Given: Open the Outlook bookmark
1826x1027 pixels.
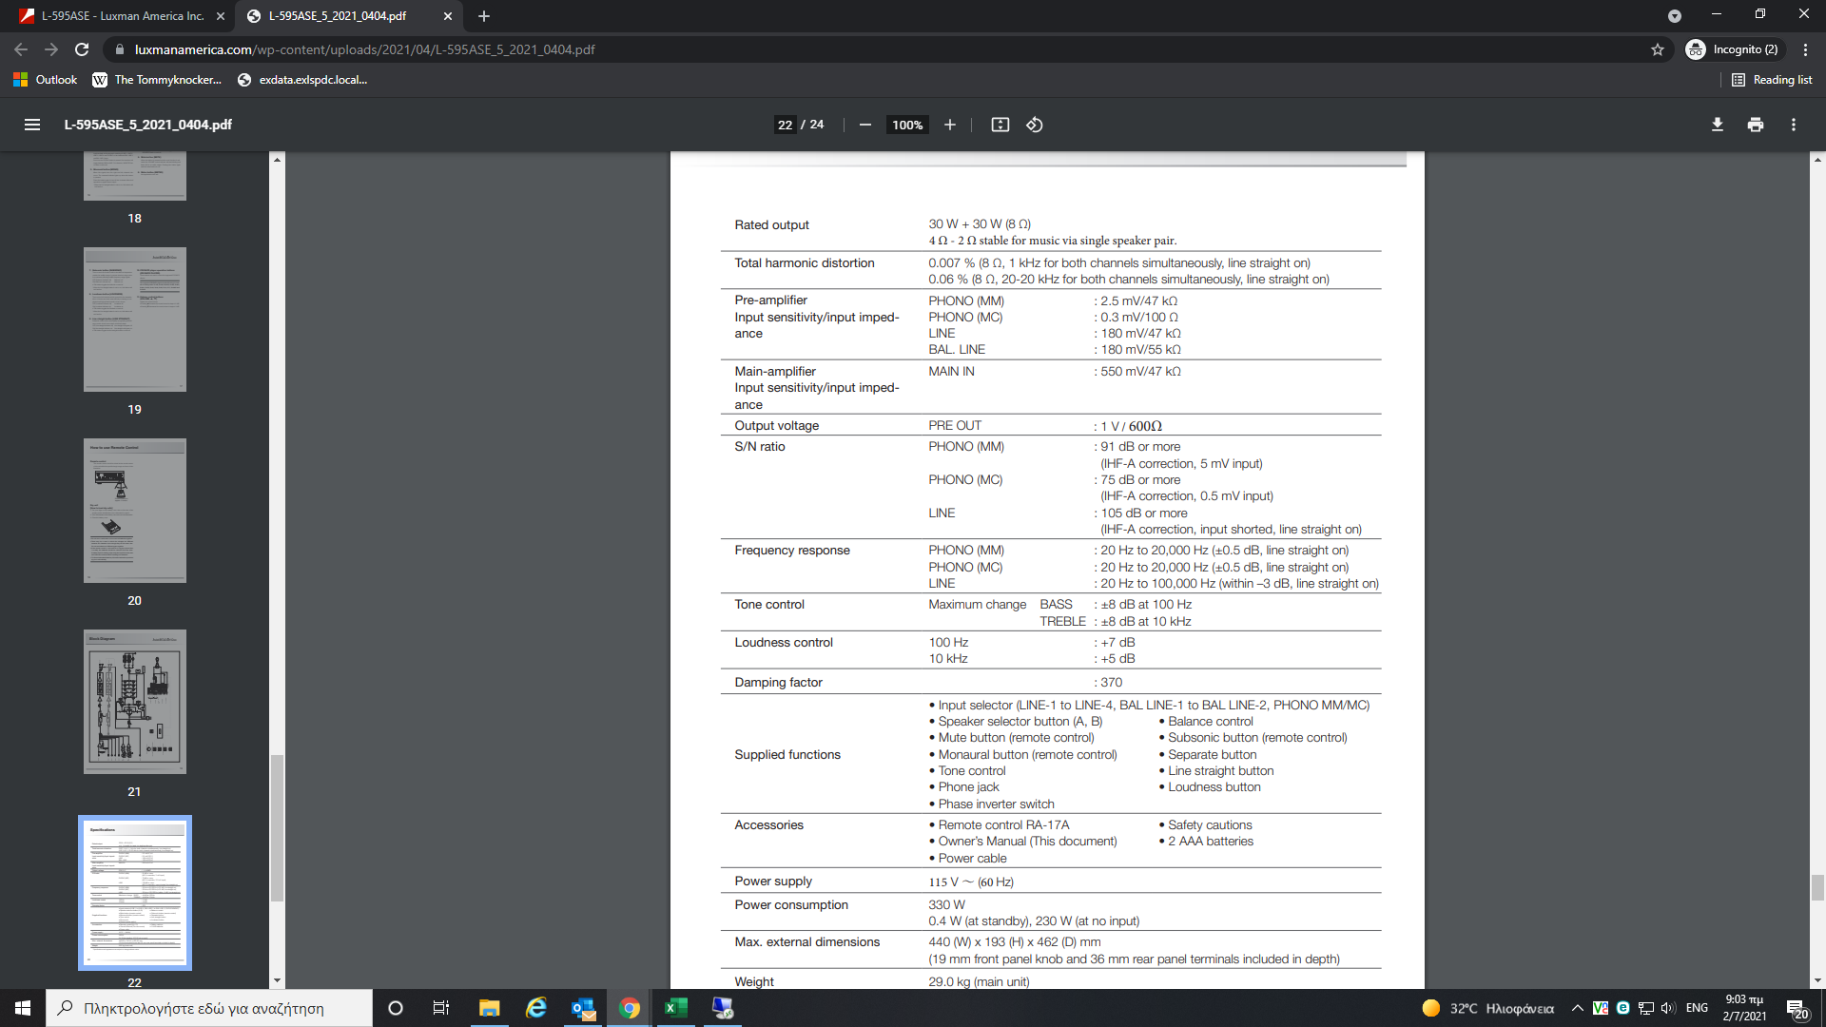Looking at the screenshot, I should click(x=45, y=80).
